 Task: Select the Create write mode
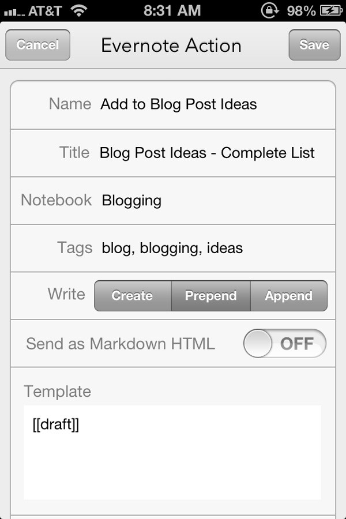coord(133,296)
